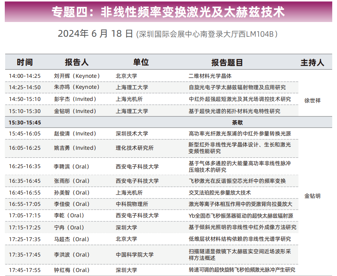The height and width of the screenshot is (276, 337).
Task: Select affiliation 理化技术研究所
Action: click(x=134, y=148)
